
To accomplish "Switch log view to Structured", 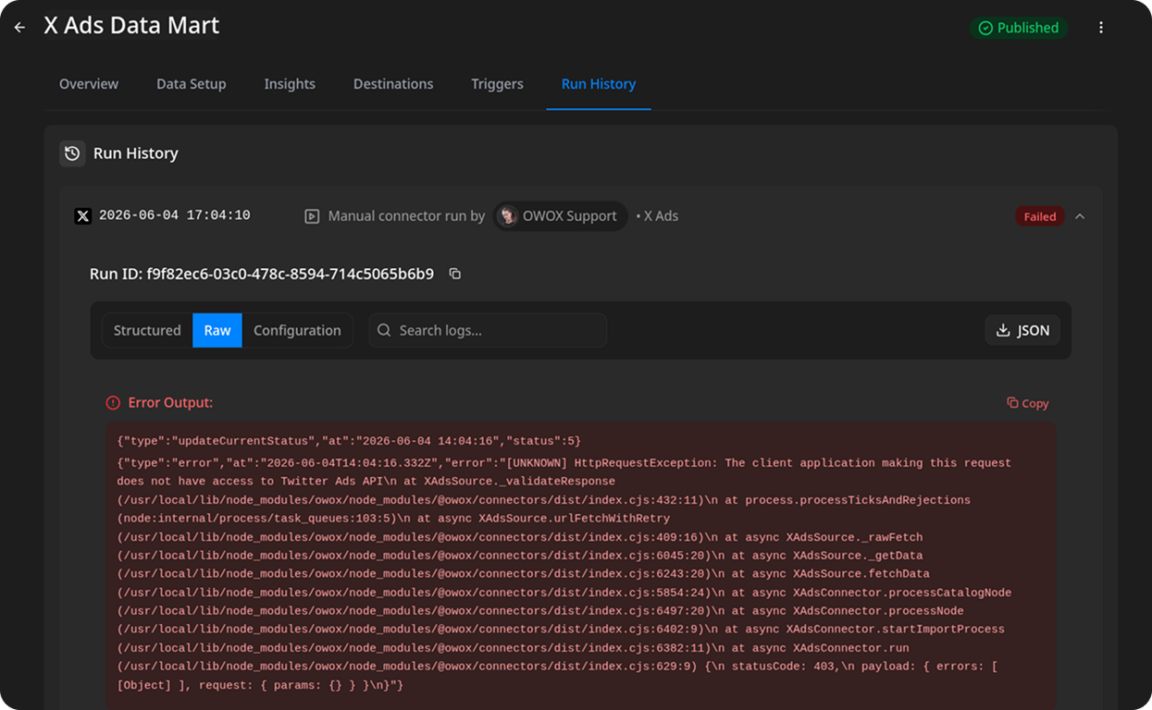I will [147, 330].
